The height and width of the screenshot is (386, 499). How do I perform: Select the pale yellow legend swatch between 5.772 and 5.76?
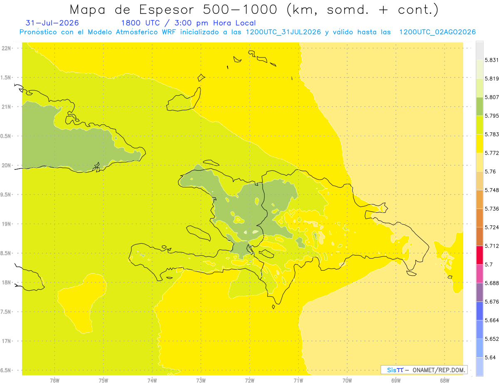click(479, 162)
